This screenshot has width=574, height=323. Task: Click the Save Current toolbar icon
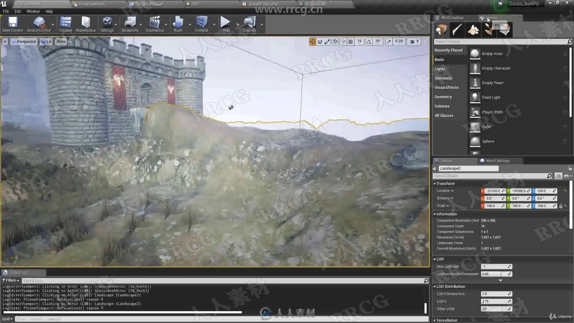tap(13, 24)
